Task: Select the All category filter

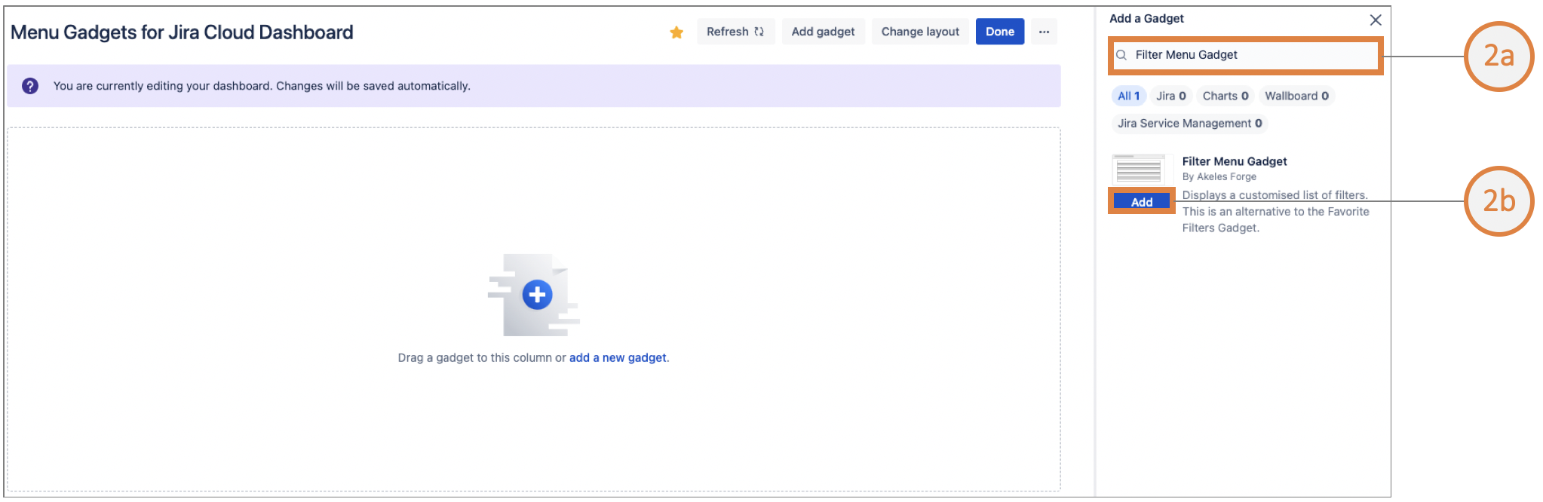Action: 1128,96
